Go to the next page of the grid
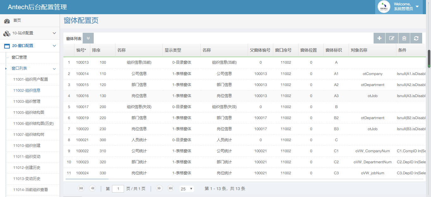 (159, 188)
